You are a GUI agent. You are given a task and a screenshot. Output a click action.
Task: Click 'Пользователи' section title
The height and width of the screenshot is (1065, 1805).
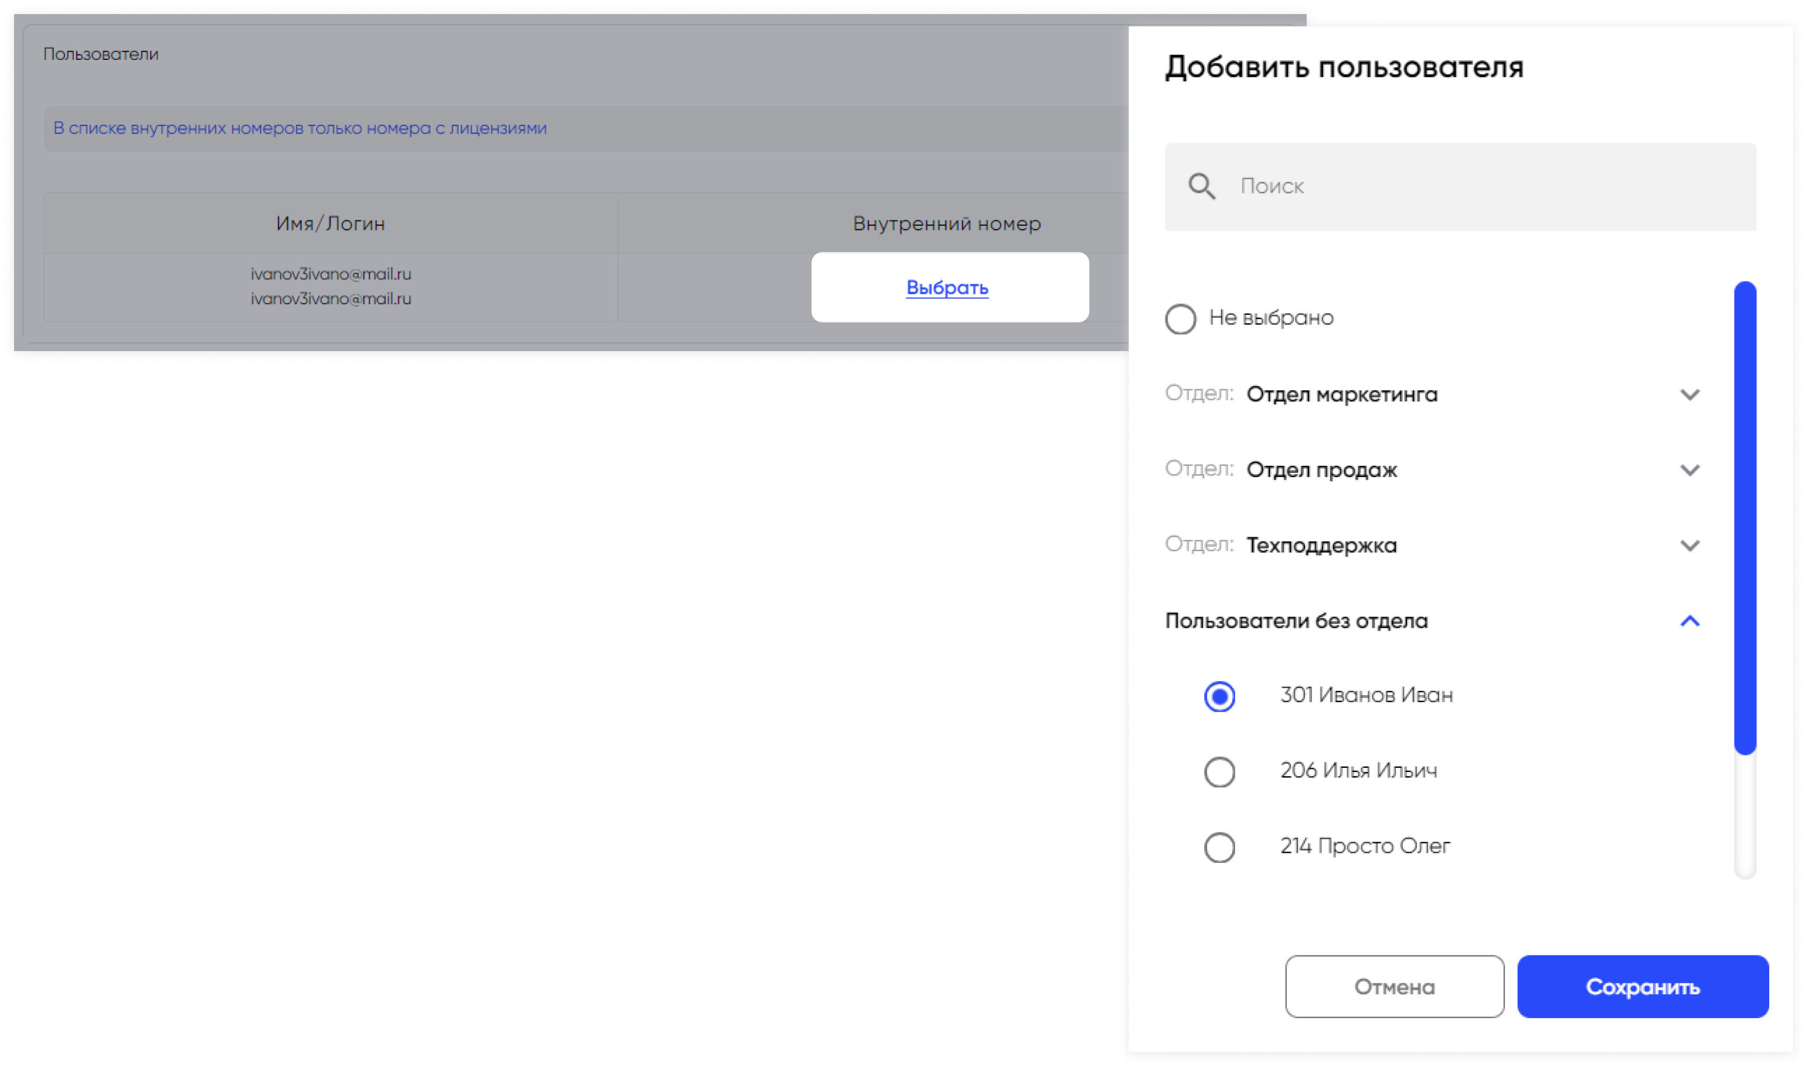click(100, 54)
